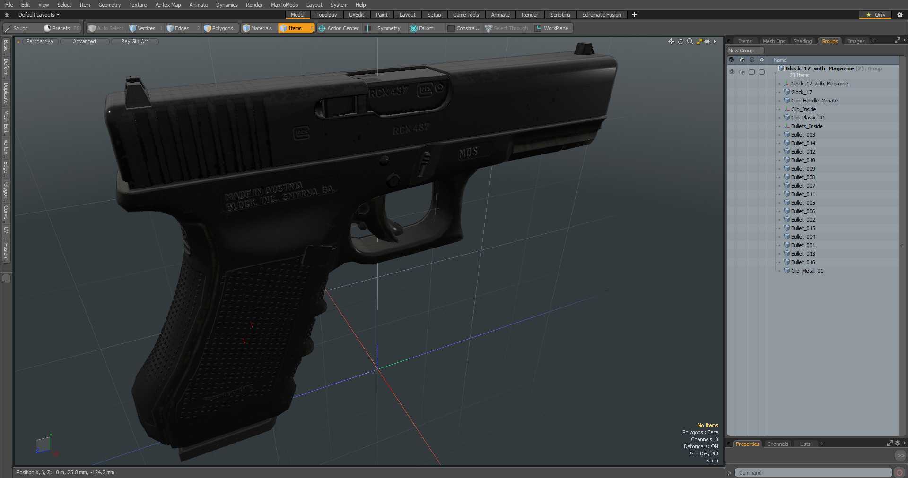Open the Action Center menu
This screenshot has width=908, height=478.
pos(339,28)
